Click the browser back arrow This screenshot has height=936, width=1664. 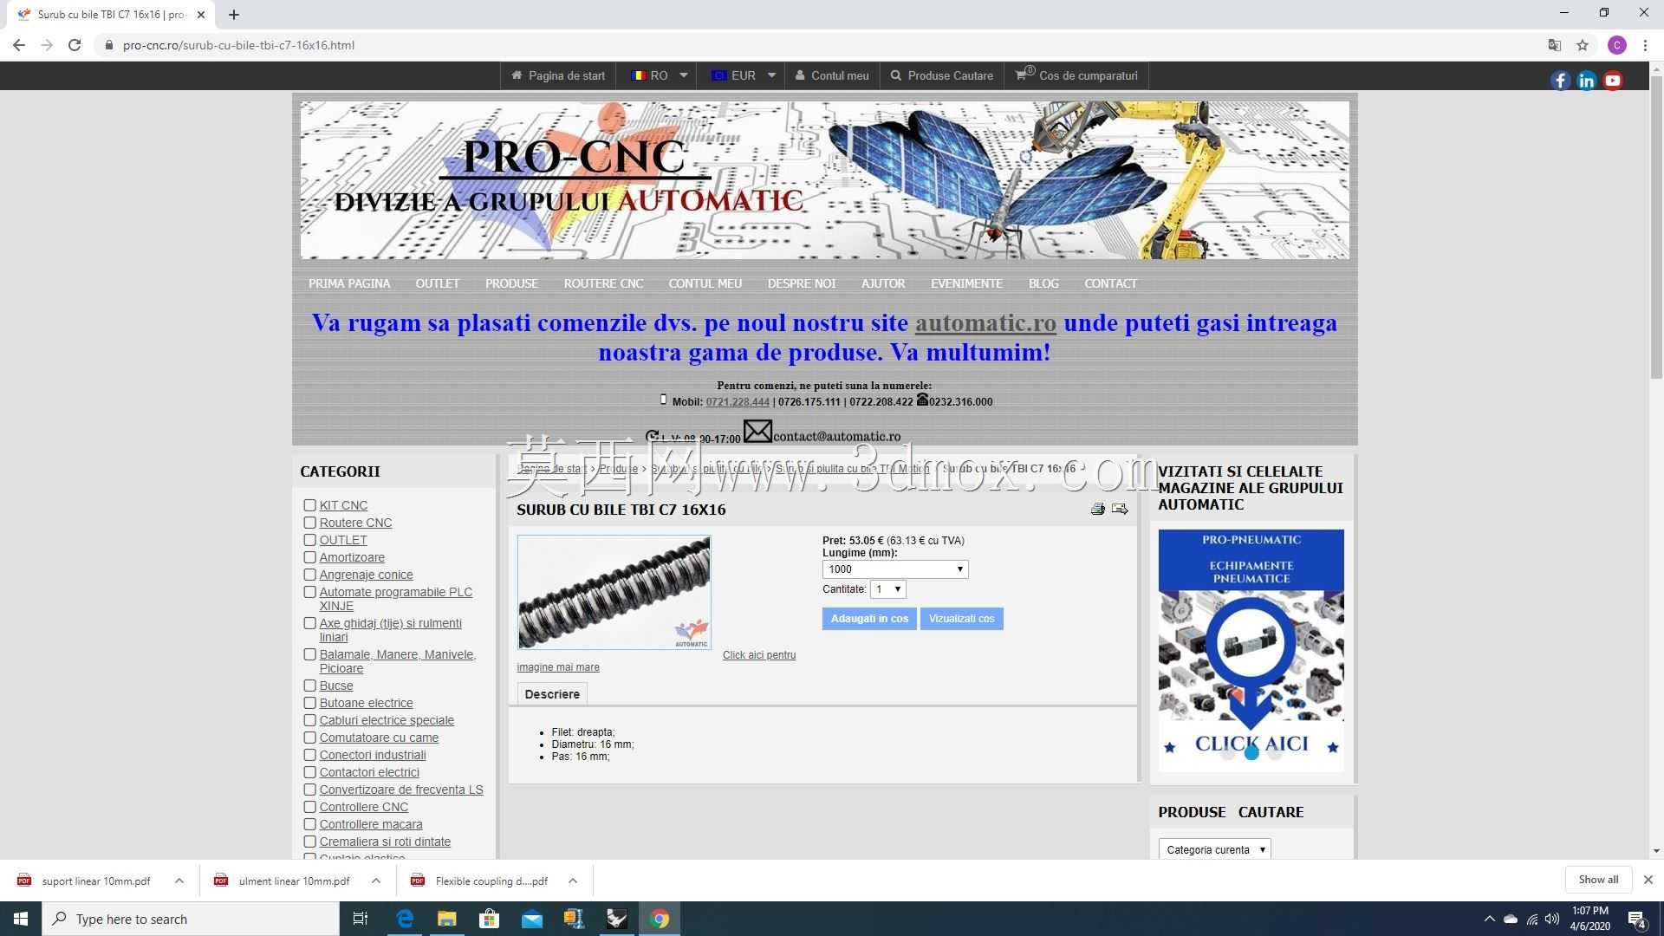coord(19,45)
